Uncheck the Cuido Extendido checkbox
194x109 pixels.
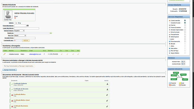coord(185,21)
